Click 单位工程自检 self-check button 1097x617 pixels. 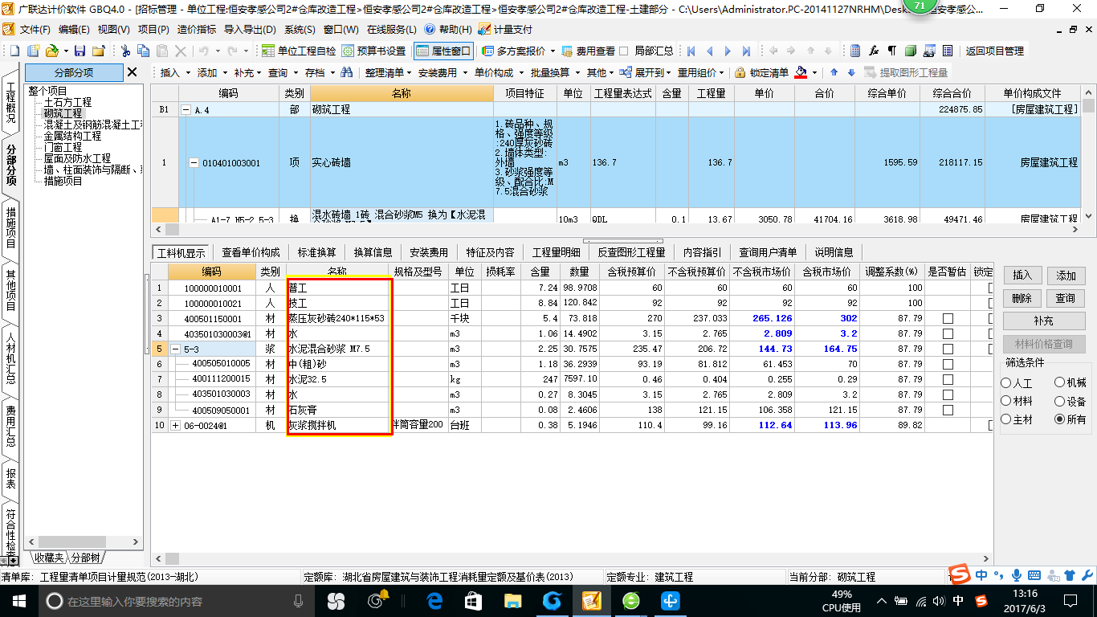point(299,51)
